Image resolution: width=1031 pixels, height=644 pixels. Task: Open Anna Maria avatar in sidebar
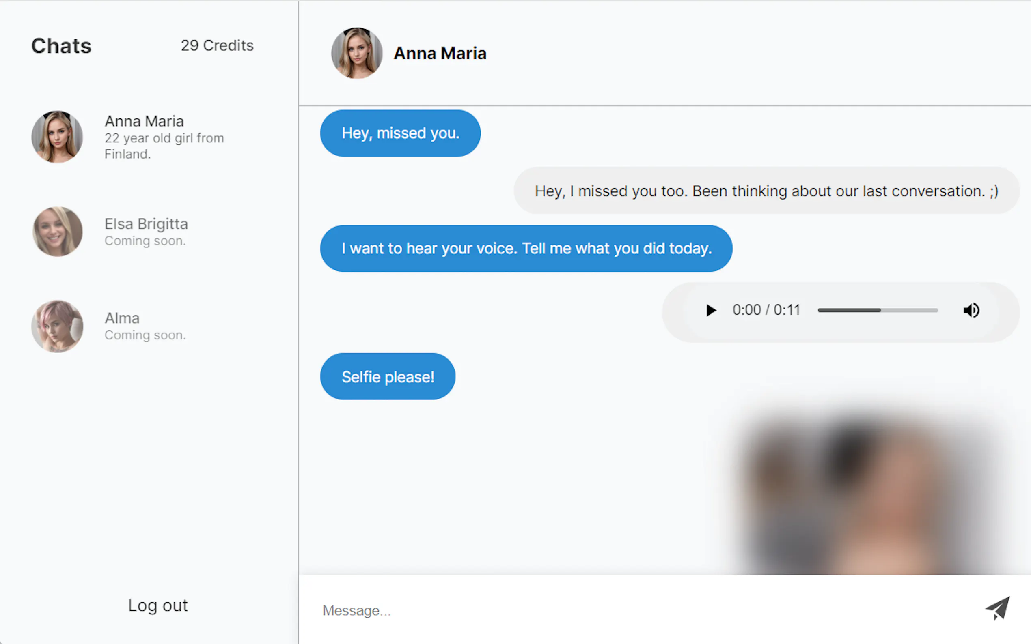click(x=57, y=137)
